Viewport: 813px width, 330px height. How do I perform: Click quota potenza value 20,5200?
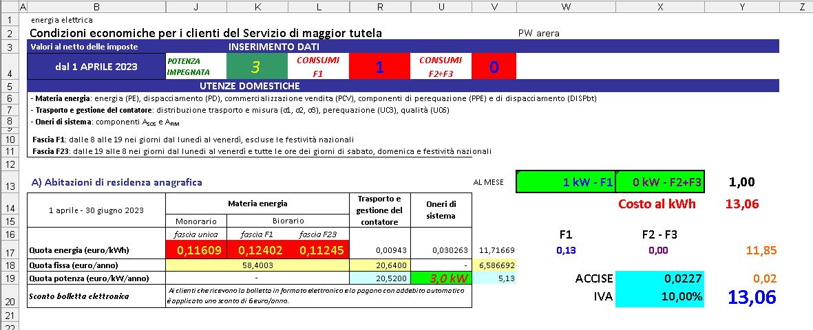[380, 278]
